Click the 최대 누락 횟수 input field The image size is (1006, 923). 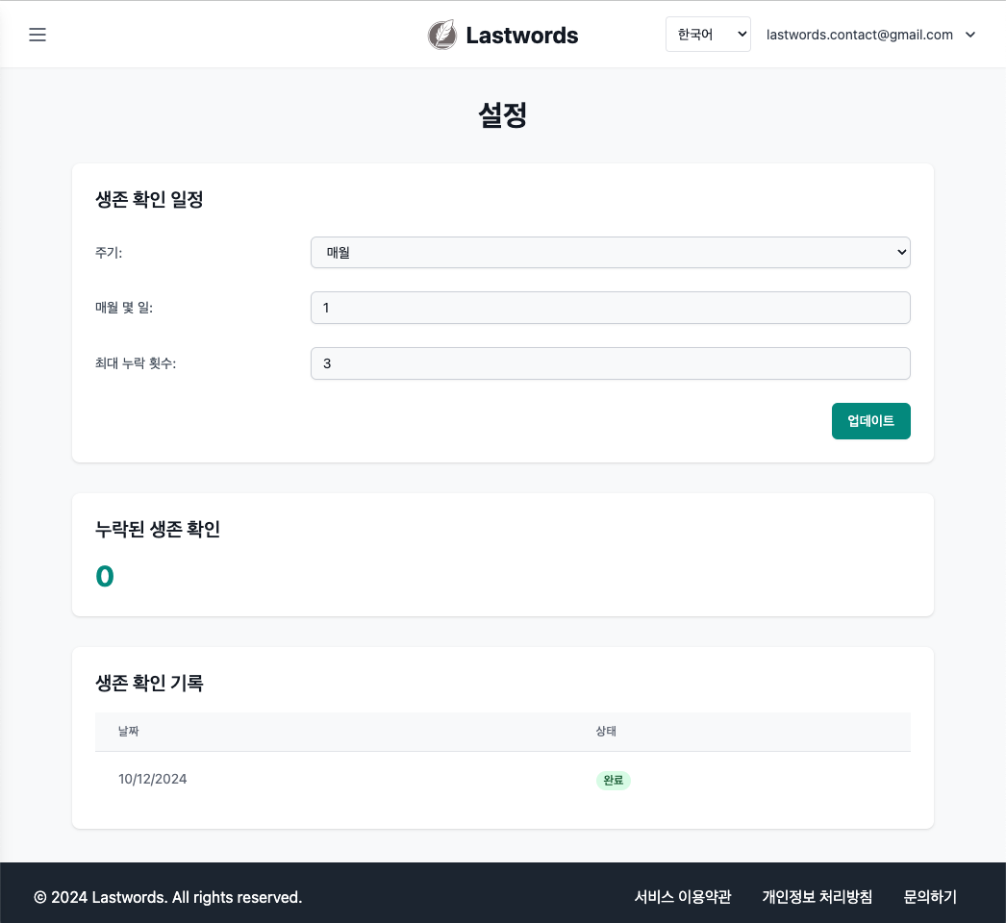tap(610, 363)
